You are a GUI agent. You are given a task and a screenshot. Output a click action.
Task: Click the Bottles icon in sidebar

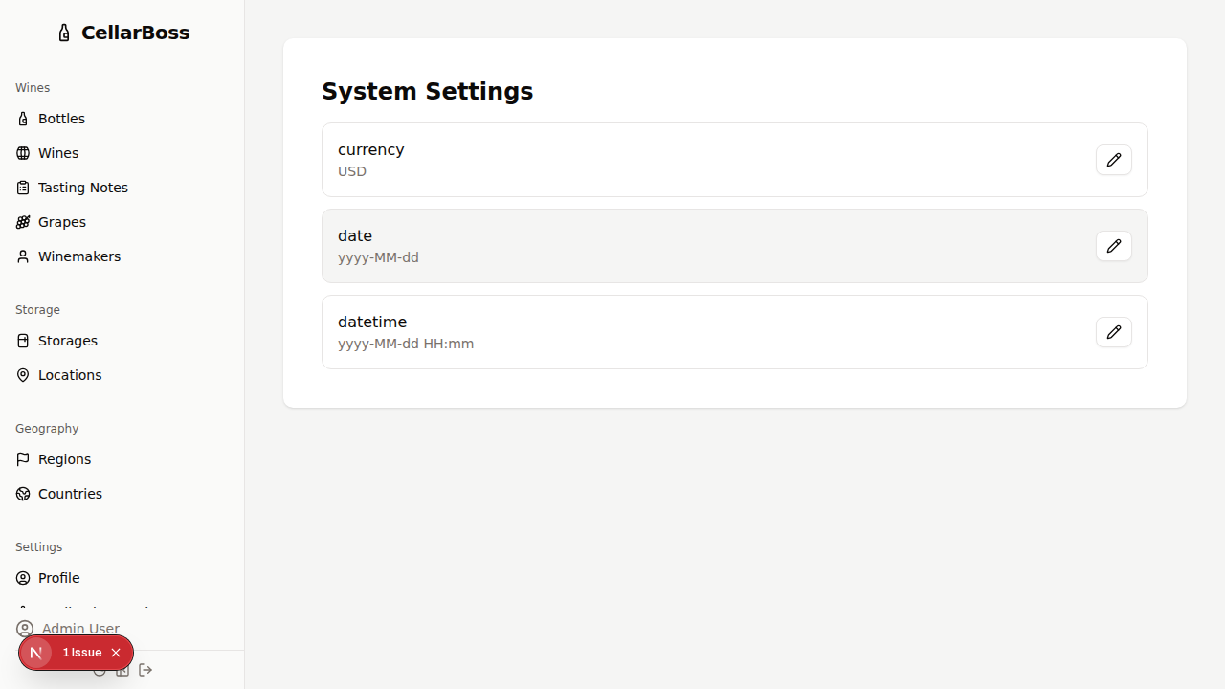point(23,119)
